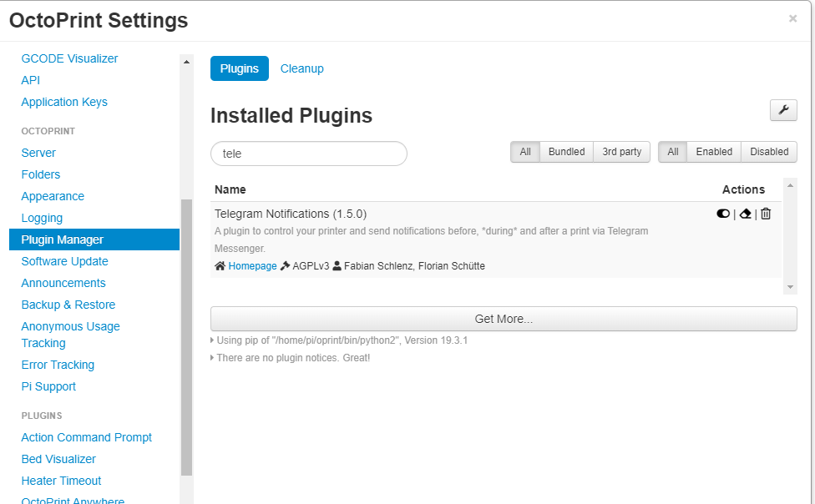Click the home icon beside Homepage
This screenshot has width=815, height=504.
pos(220,266)
